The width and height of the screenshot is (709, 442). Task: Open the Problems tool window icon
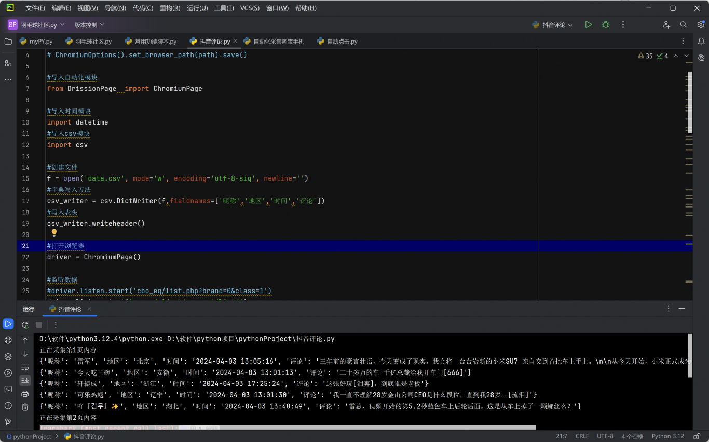[x=8, y=405]
